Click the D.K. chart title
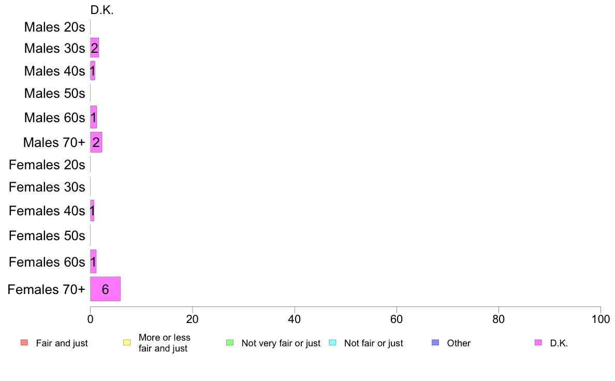Screen dimensions: 615x381 [102, 10]
